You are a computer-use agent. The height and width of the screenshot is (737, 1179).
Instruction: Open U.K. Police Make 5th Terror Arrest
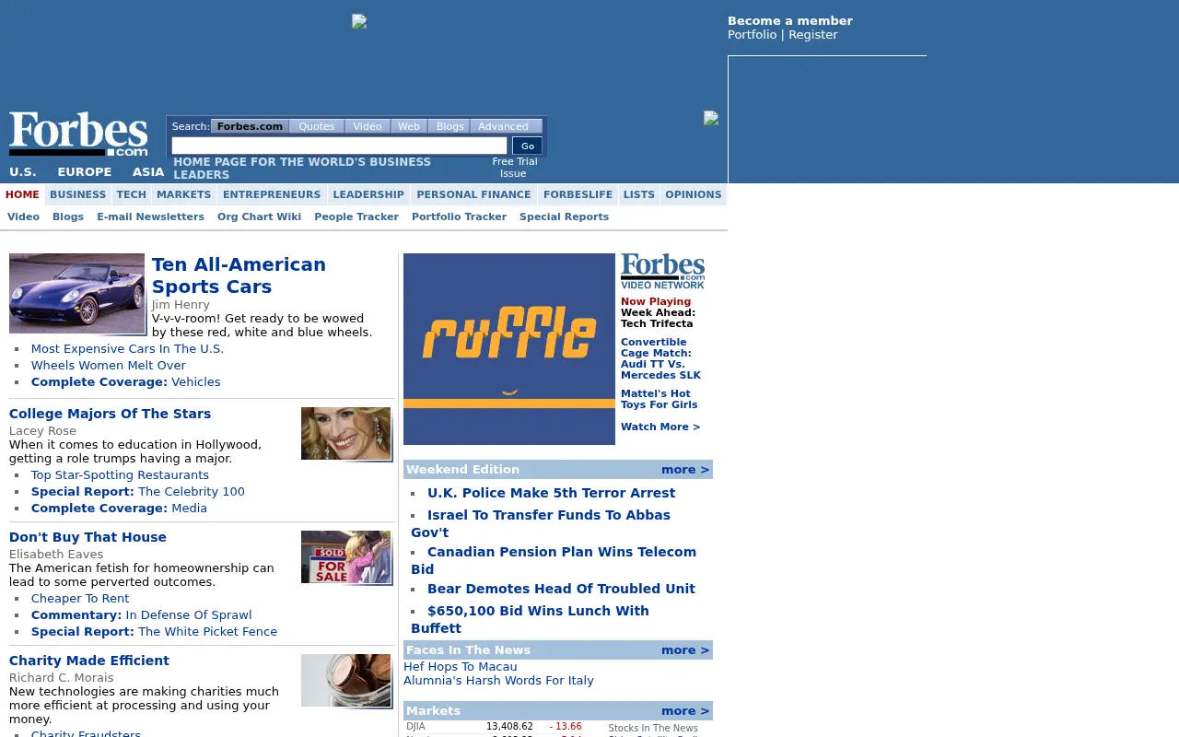(x=551, y=493)
